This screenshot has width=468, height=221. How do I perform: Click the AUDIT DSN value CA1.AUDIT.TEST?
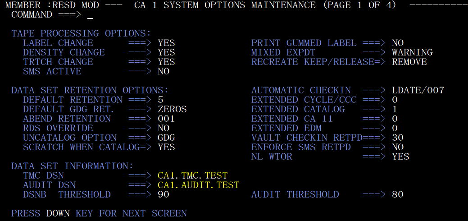[x=199, y=185]
